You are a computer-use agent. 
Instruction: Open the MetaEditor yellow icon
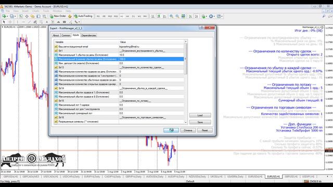pos(70,16)
